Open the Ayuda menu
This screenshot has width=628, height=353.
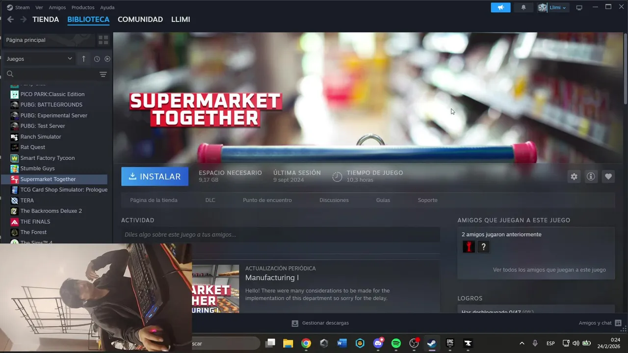[107, 7]
